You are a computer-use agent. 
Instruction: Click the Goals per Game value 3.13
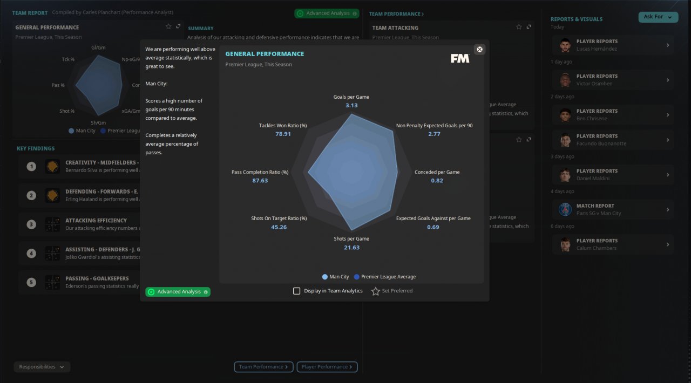pos(351,105)
